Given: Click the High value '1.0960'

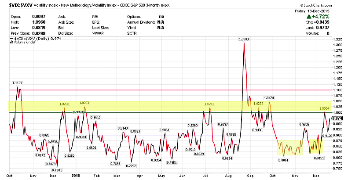Looking at the screenshot, I should (x=39, y=22).
